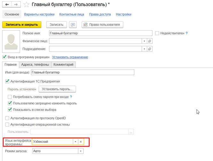
Task: Open the Режим запуска dropdown
Action: pyautogui.click(x=80, y=151)
